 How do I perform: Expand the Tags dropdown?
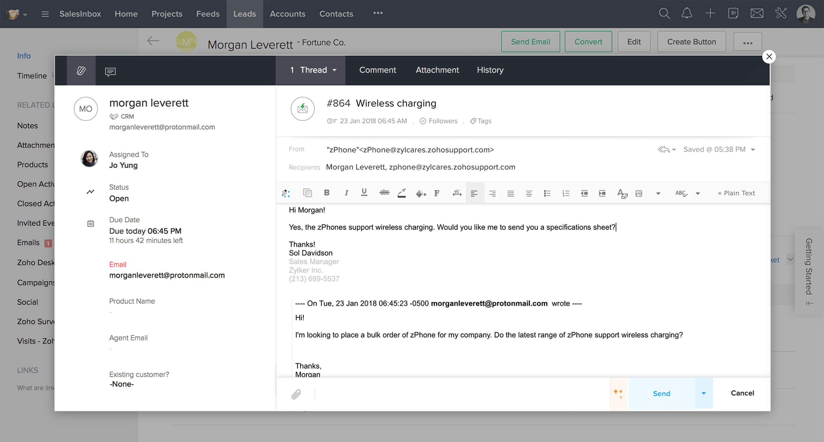click(482, 121)
